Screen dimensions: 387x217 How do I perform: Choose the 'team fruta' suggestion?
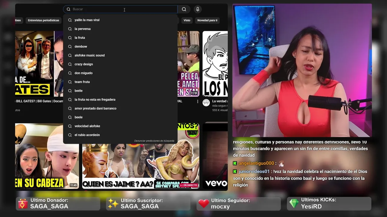(120, 82)
